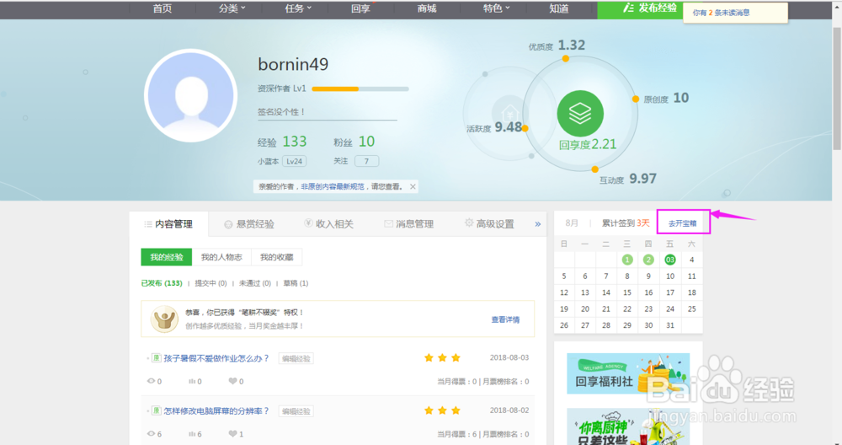Expand the 分类 dropdown menu
The height and width of the screenshot is (445, 842).
coord(232,8)
